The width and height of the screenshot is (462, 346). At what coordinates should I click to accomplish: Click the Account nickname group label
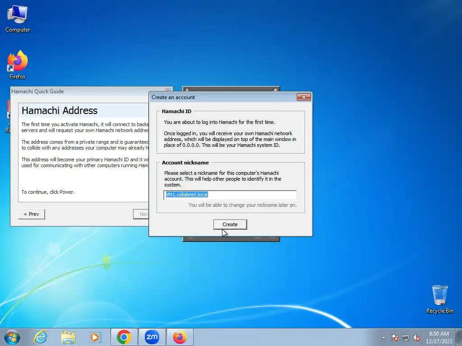point(185,163)
